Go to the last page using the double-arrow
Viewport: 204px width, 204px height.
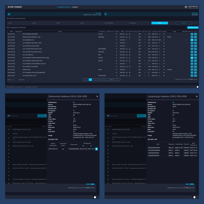pos(119,80)
